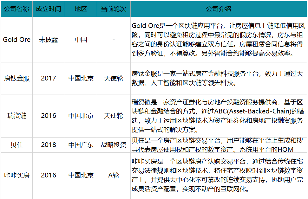Select the 中国广东 region cell
This screenshot has height=199, width=308.
pyautogui.click(x=81, y=145)
